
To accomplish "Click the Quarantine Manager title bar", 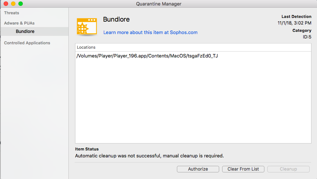I will [x=158, y=4].
